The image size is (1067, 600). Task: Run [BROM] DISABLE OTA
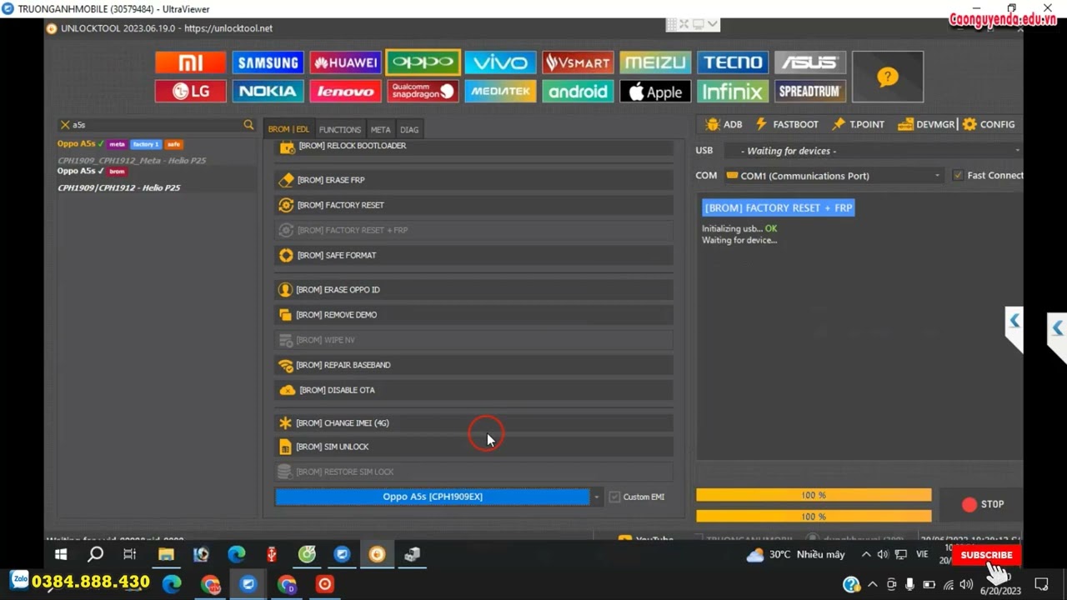[x=473, y=389]
